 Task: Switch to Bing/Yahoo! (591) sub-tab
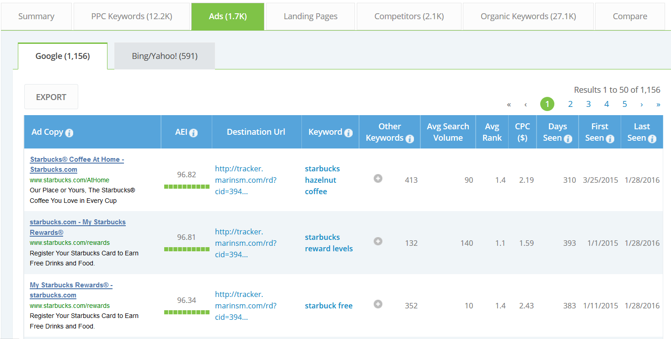click(165, 56)
